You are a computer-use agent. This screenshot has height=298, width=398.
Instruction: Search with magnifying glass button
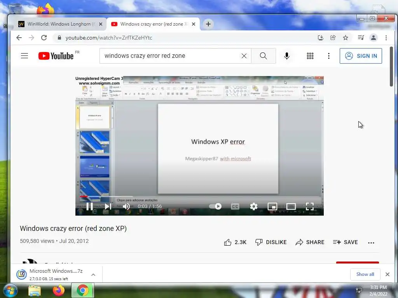point(264,56)
